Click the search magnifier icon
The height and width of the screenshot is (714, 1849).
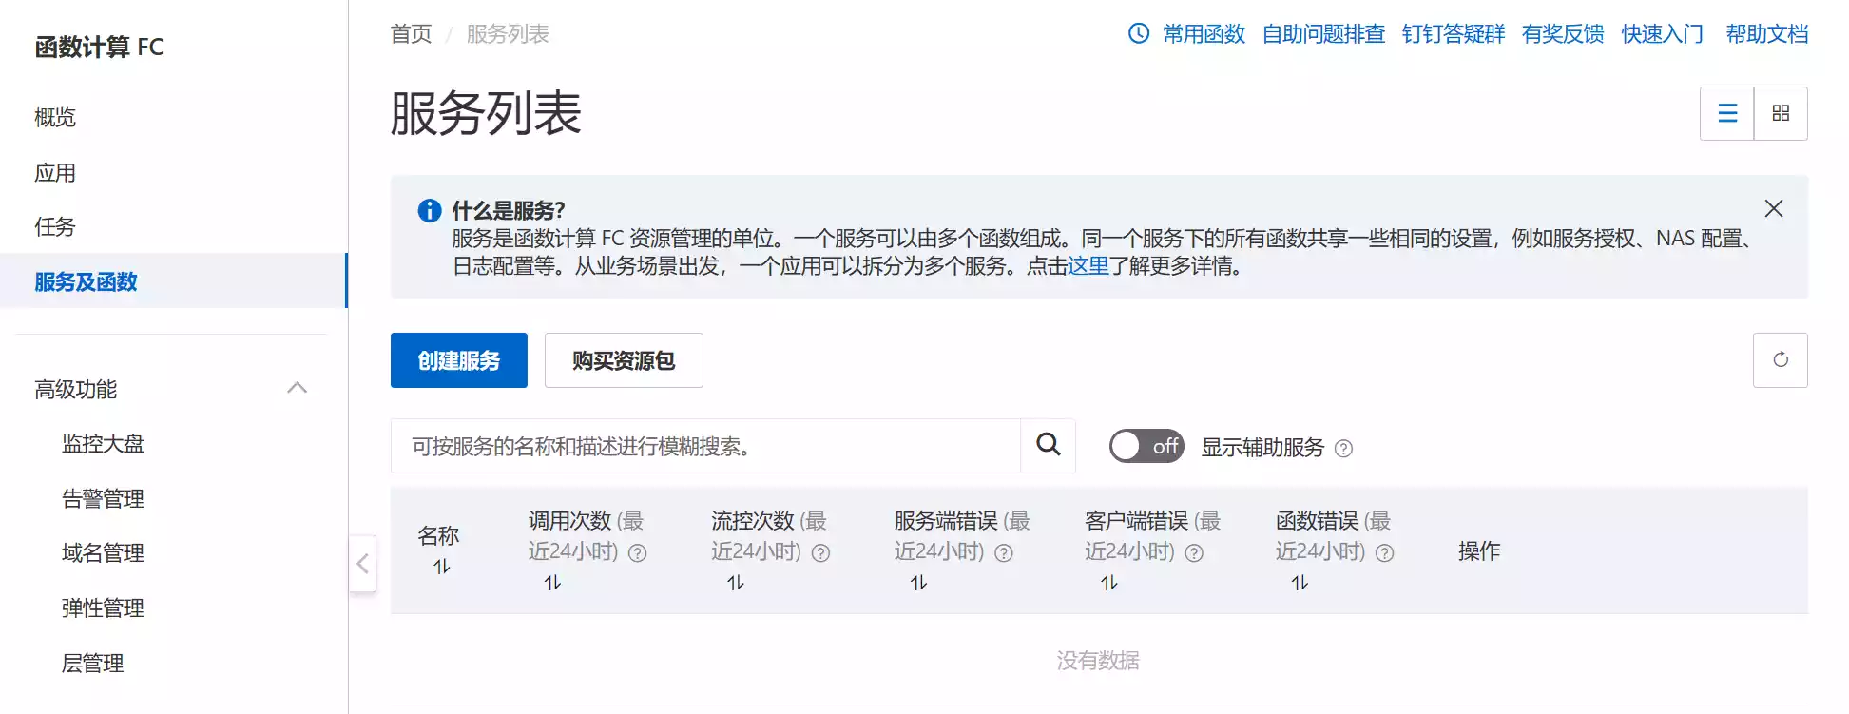pyautogui.click(x=1048, y=445)
